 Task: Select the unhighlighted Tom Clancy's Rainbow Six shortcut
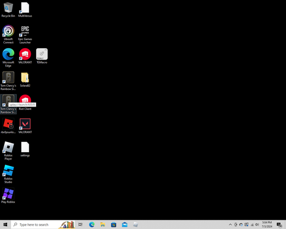[8, 81]
